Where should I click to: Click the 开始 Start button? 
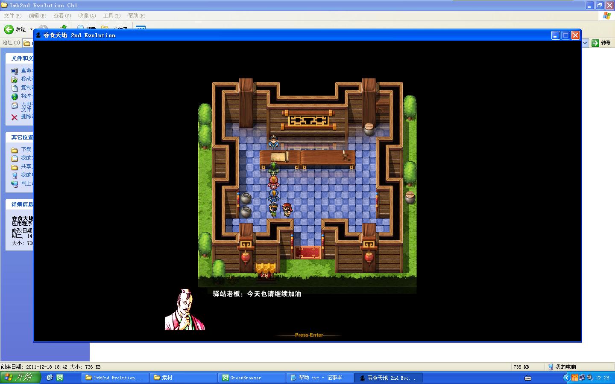[20, 378]
